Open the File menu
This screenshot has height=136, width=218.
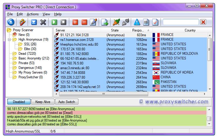click(10, 14)
